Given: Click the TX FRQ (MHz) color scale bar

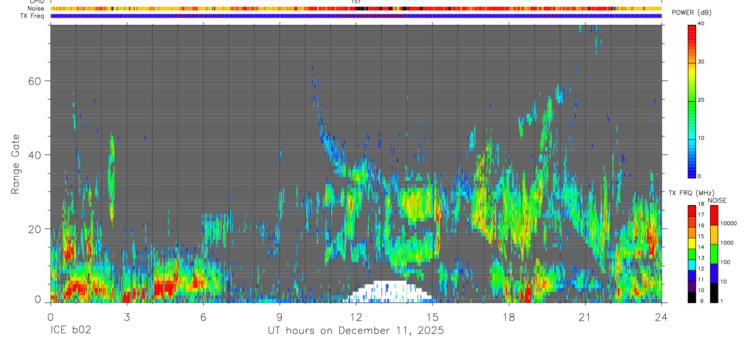Looking at the screenshot, I should click(x=692, y=253).
